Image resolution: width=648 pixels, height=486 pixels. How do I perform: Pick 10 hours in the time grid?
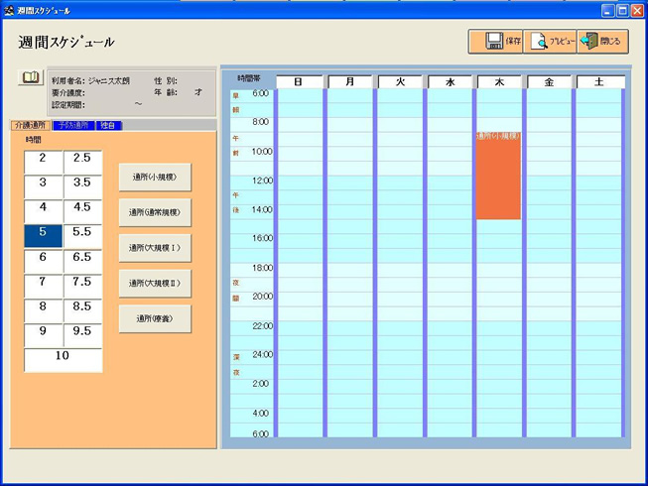63,359
